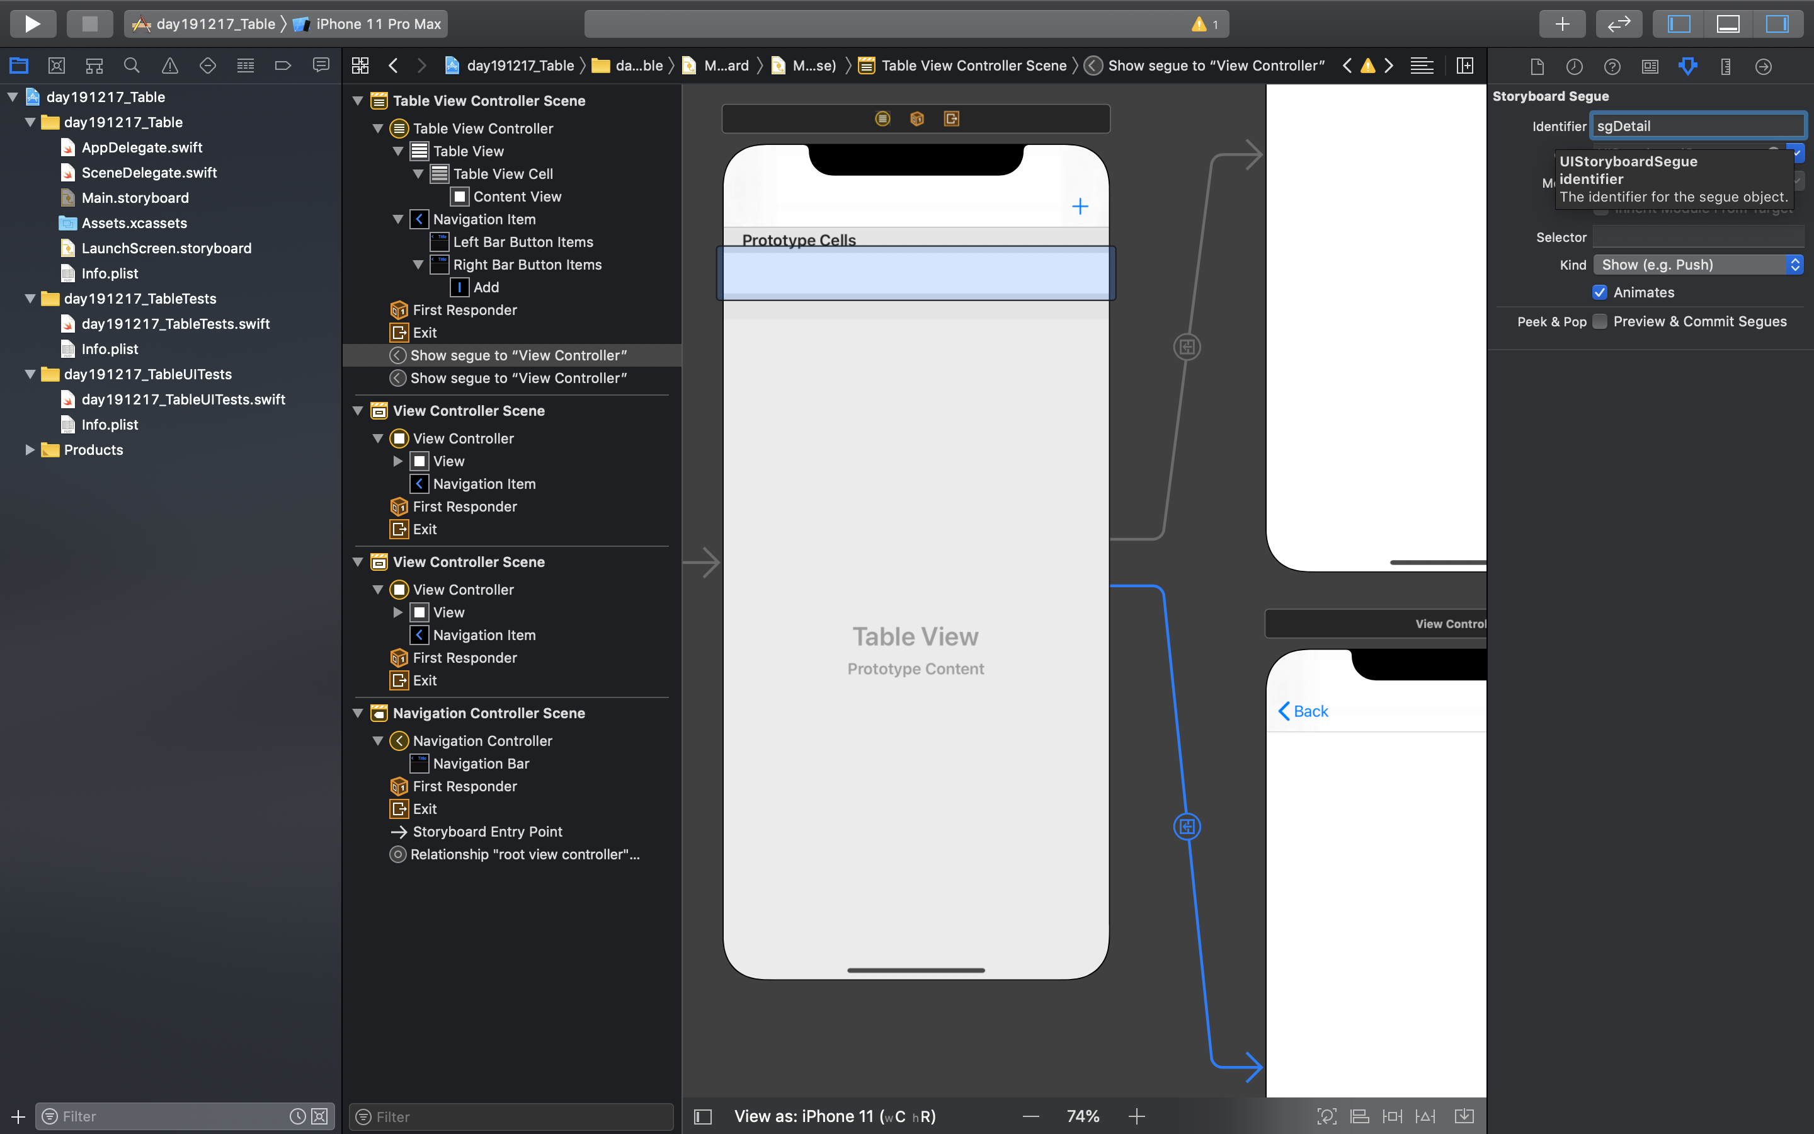Viewport: 1814px width, 1134px height.
Task: Open the Source Control navigator
Action: 56,66
